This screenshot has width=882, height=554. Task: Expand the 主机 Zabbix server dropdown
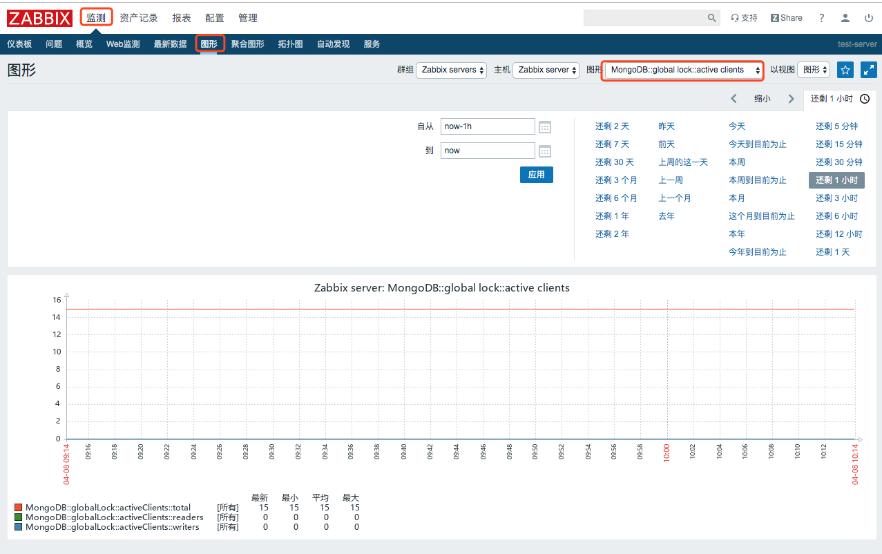click(x=546, y=70)
